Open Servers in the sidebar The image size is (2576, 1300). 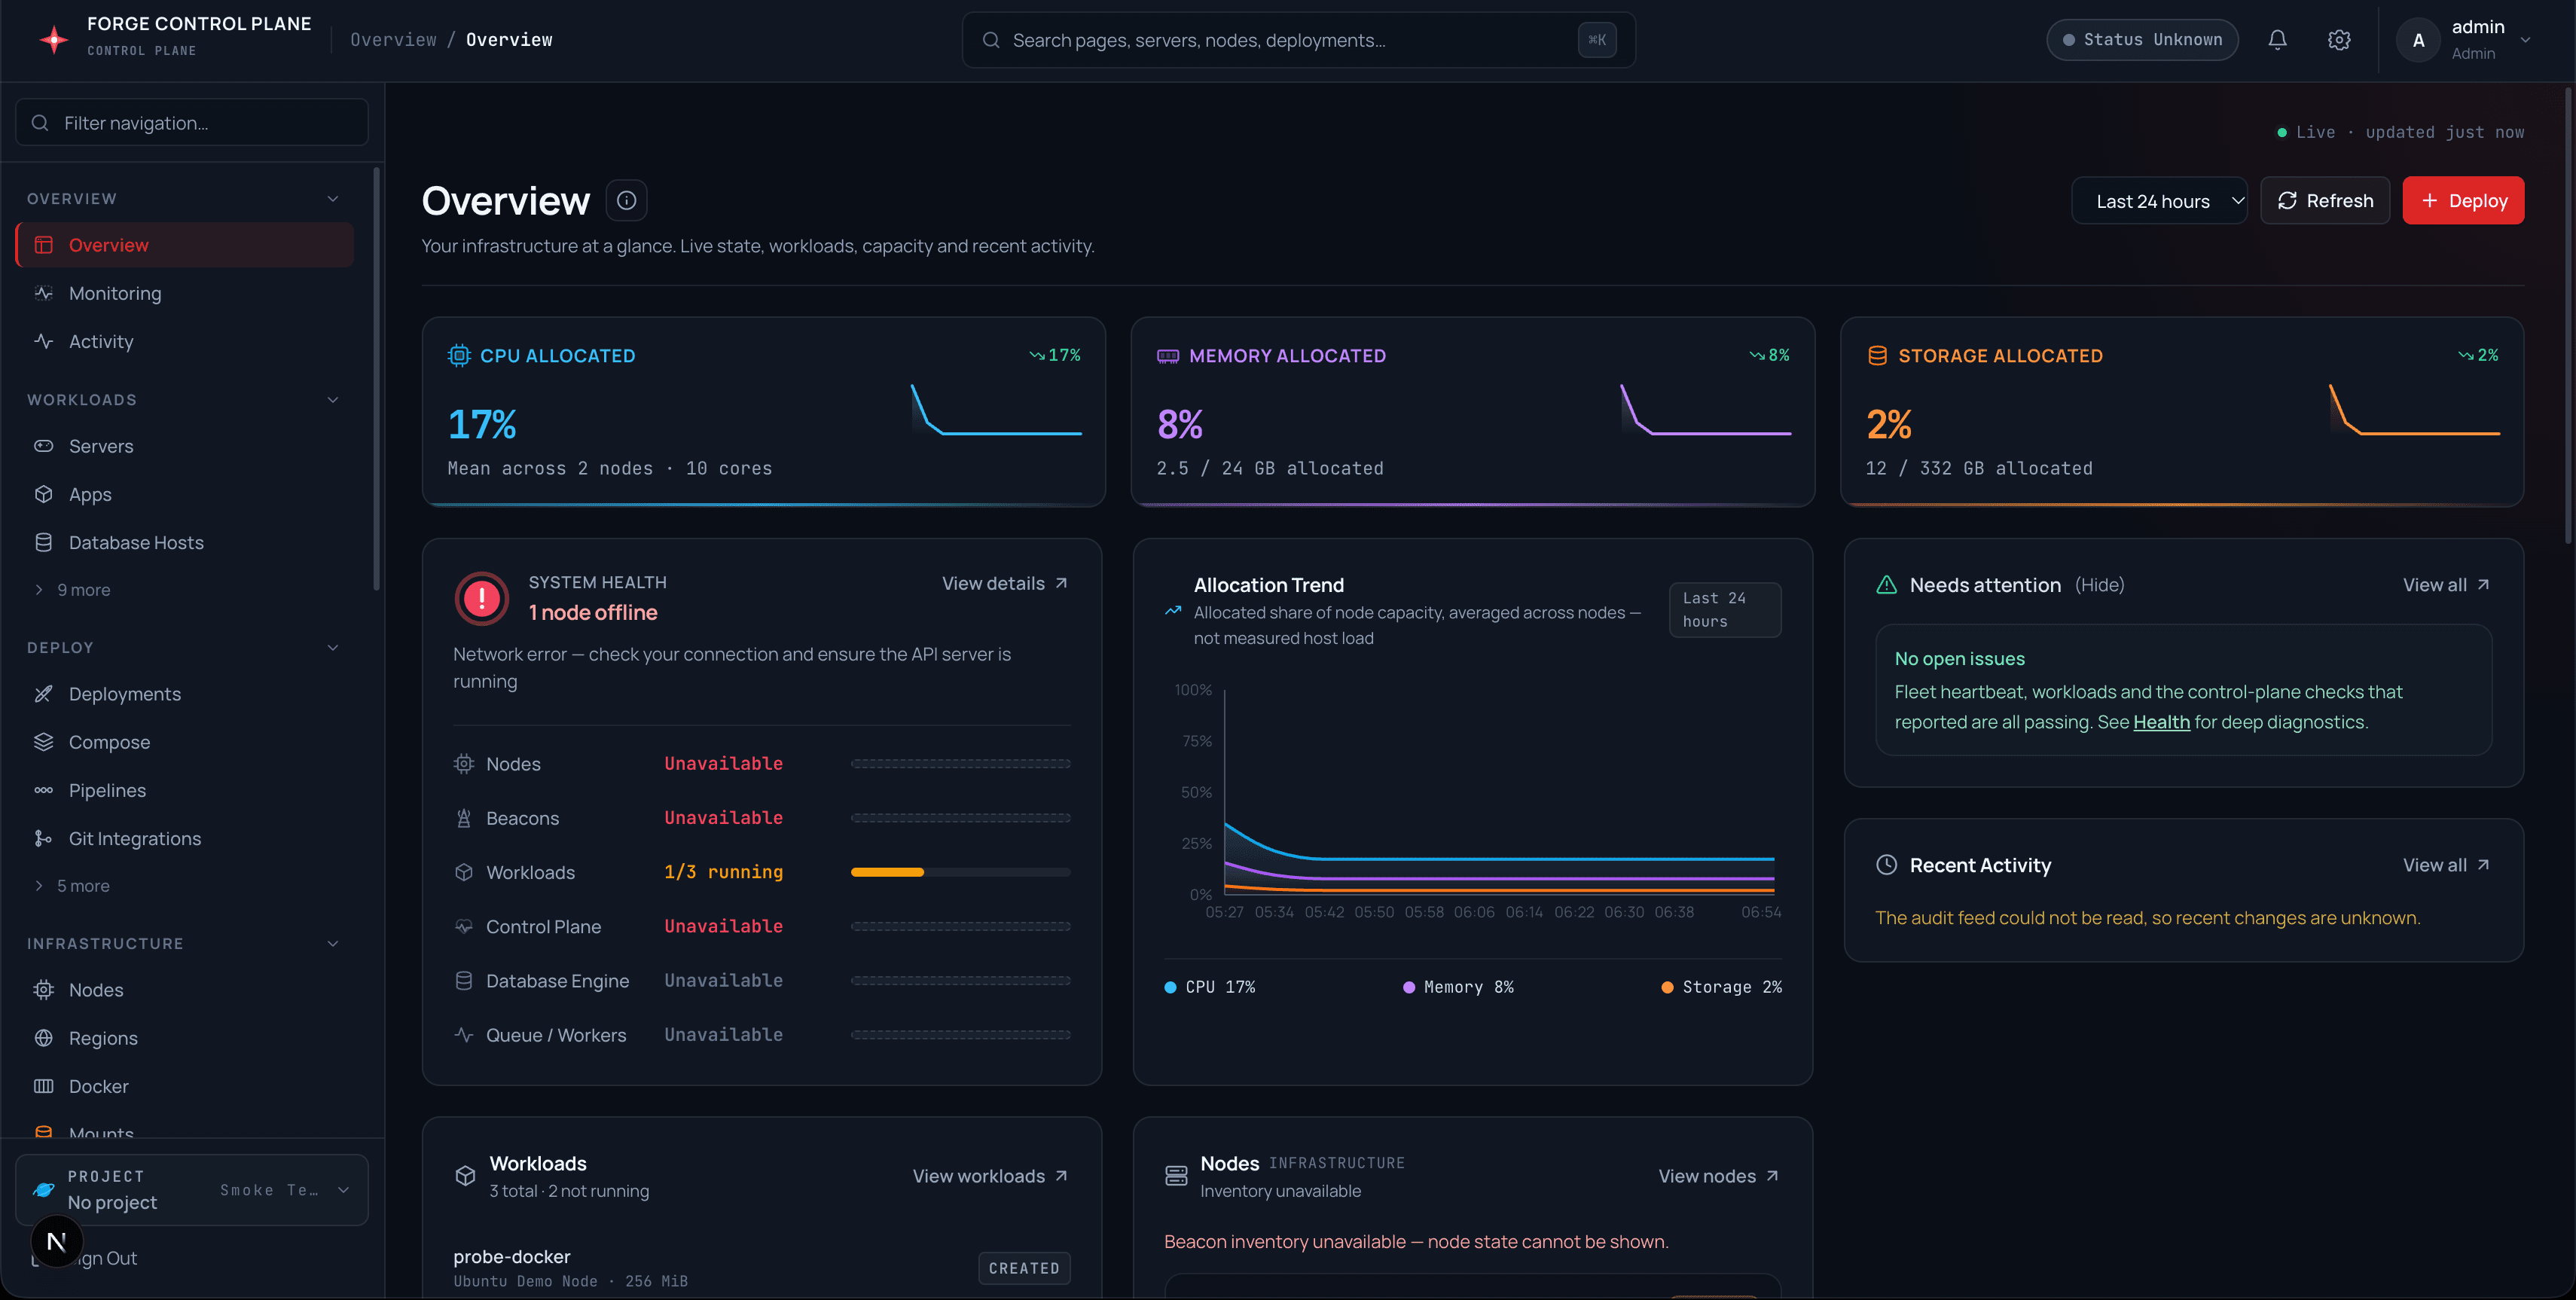point(185,446)
